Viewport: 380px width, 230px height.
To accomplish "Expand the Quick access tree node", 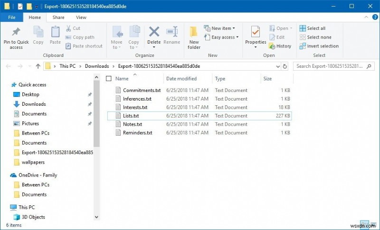I will click(6, 85).
